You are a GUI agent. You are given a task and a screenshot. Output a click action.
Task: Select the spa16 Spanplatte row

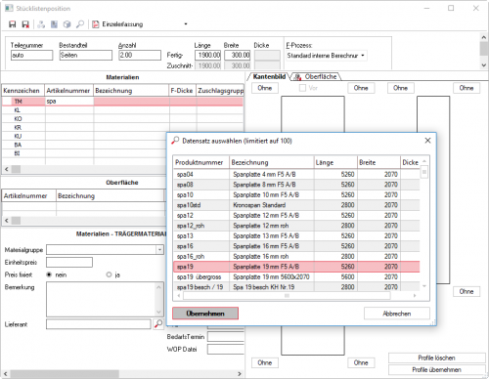[x=296, y=246]
